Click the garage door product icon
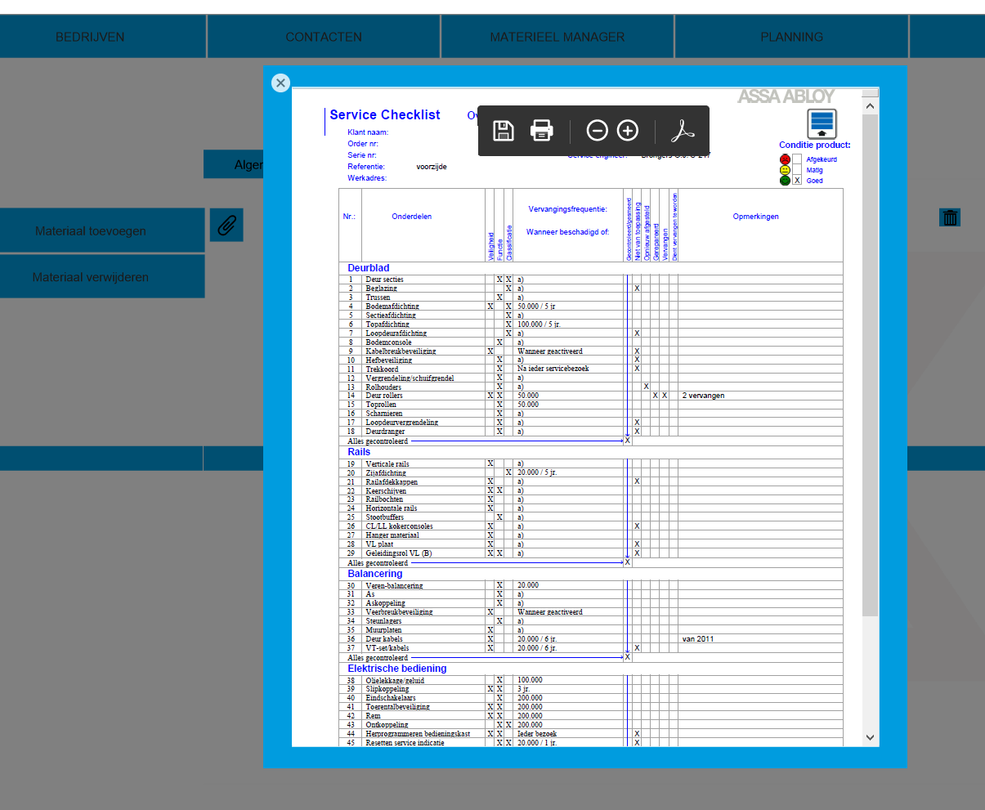 tap(822, 123)
